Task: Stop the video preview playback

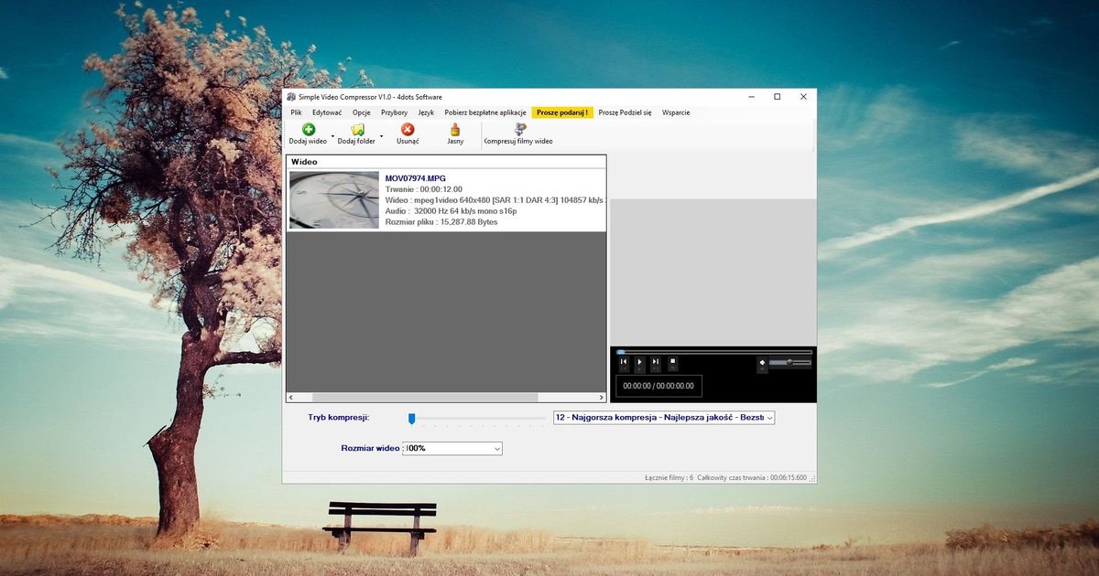Action: [x=672, y=363]
